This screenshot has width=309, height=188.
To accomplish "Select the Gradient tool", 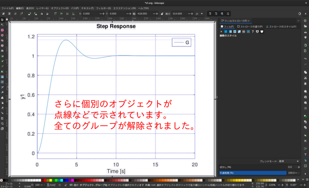I will (2, 77).
